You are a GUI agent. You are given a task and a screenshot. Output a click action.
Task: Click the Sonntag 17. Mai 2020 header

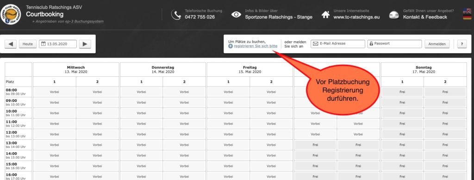tap(424, 69)
